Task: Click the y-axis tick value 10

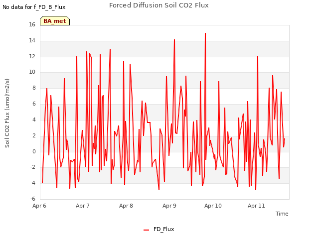Action: click(x=32, y=72)
